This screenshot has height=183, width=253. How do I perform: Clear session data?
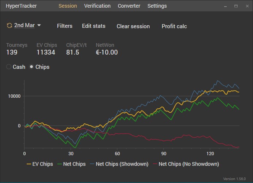coord(133,26)
